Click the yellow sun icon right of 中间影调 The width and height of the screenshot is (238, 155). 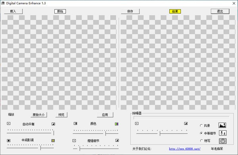click(x=53, y=141)
